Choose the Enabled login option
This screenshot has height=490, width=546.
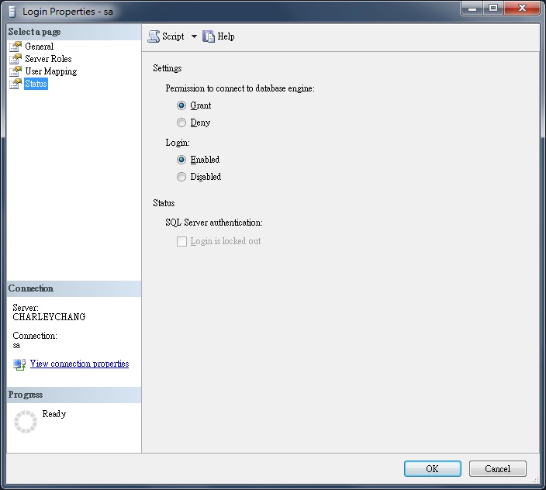coord(181,160)
